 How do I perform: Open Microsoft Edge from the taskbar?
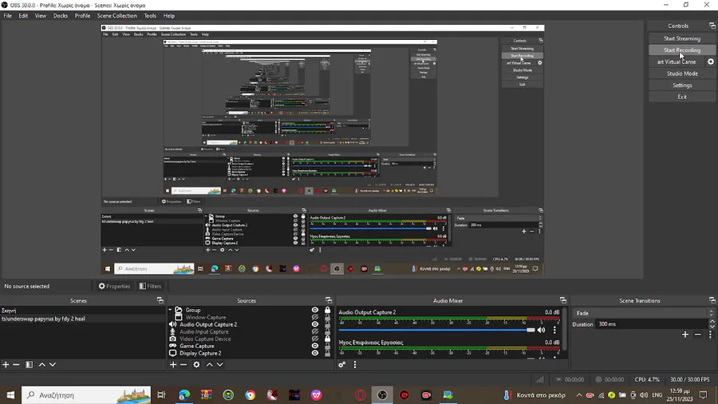point(184,395)
